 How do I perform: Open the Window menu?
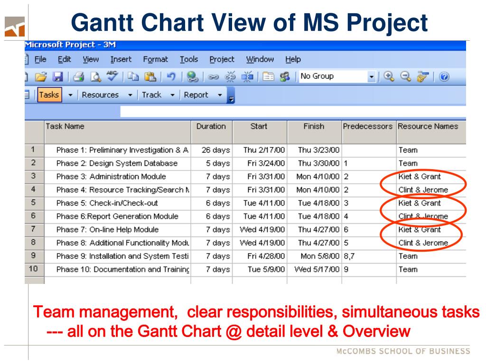pos(260,59)
